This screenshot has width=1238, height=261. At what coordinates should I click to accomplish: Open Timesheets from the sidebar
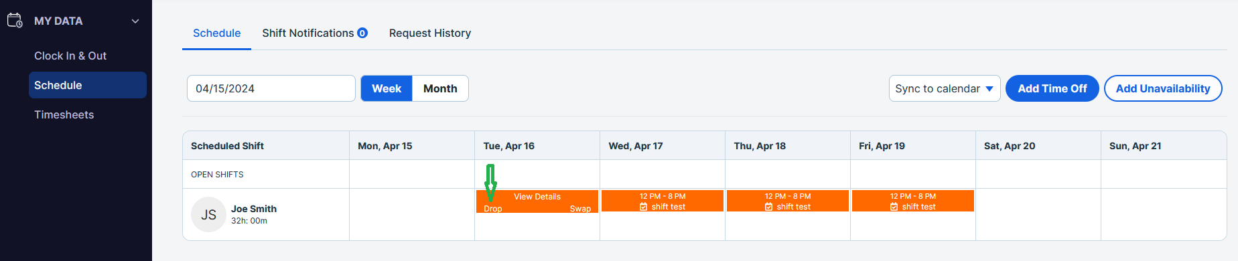point(64,114)
